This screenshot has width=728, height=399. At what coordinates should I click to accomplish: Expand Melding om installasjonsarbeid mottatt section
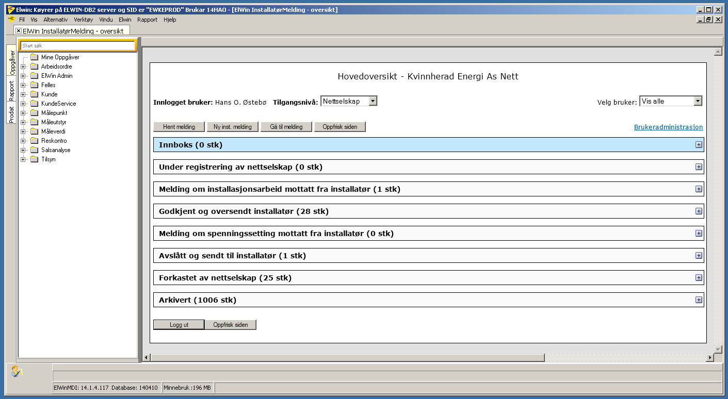pos(699,189)
